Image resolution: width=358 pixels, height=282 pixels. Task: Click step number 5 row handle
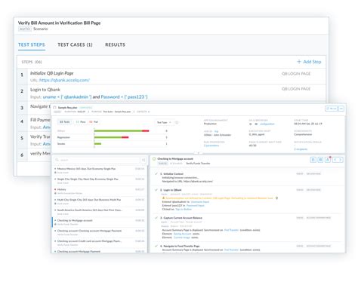tap(22, 138)
